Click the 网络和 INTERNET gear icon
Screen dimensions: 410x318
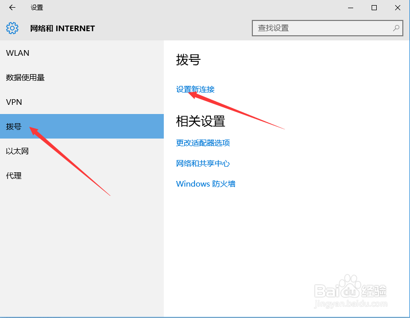point(12,28)
